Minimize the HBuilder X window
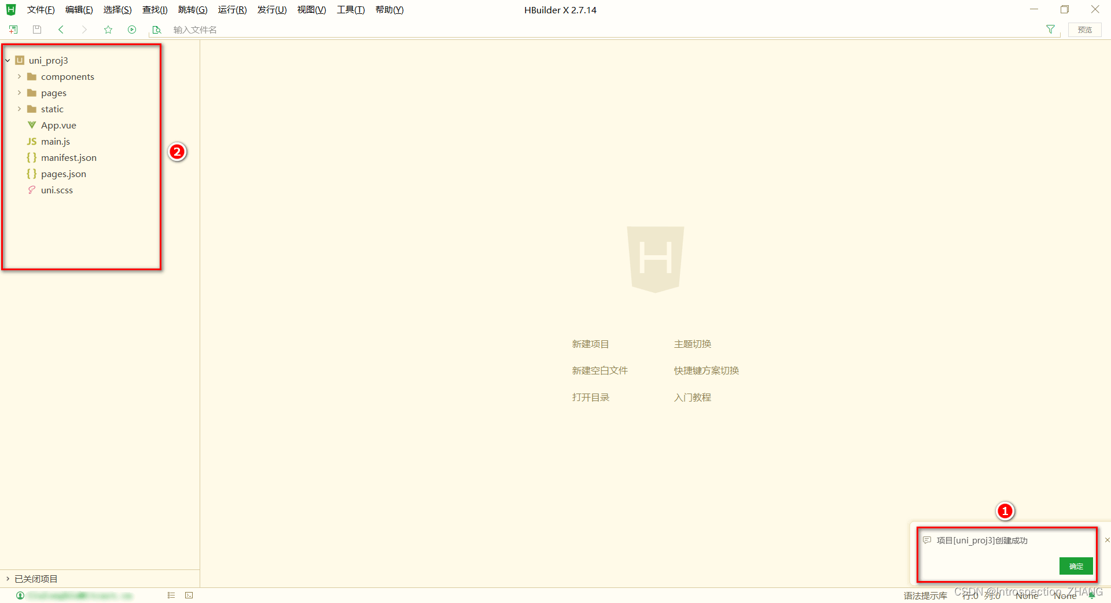The image size is (1111, 603). point(1034,9)
